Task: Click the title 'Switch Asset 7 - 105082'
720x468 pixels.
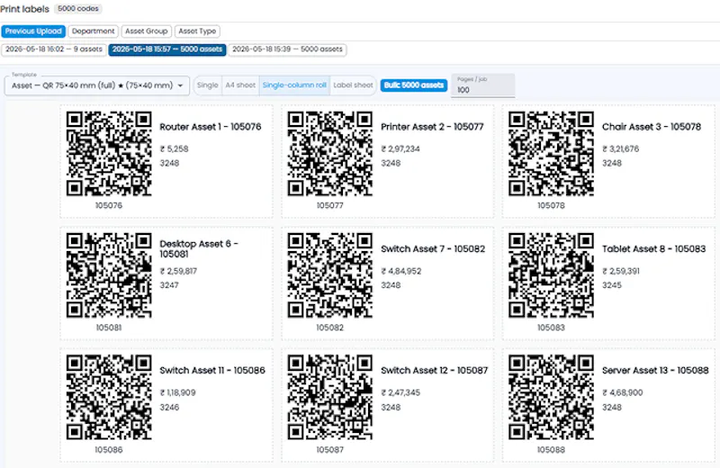Action: point(433,249)
